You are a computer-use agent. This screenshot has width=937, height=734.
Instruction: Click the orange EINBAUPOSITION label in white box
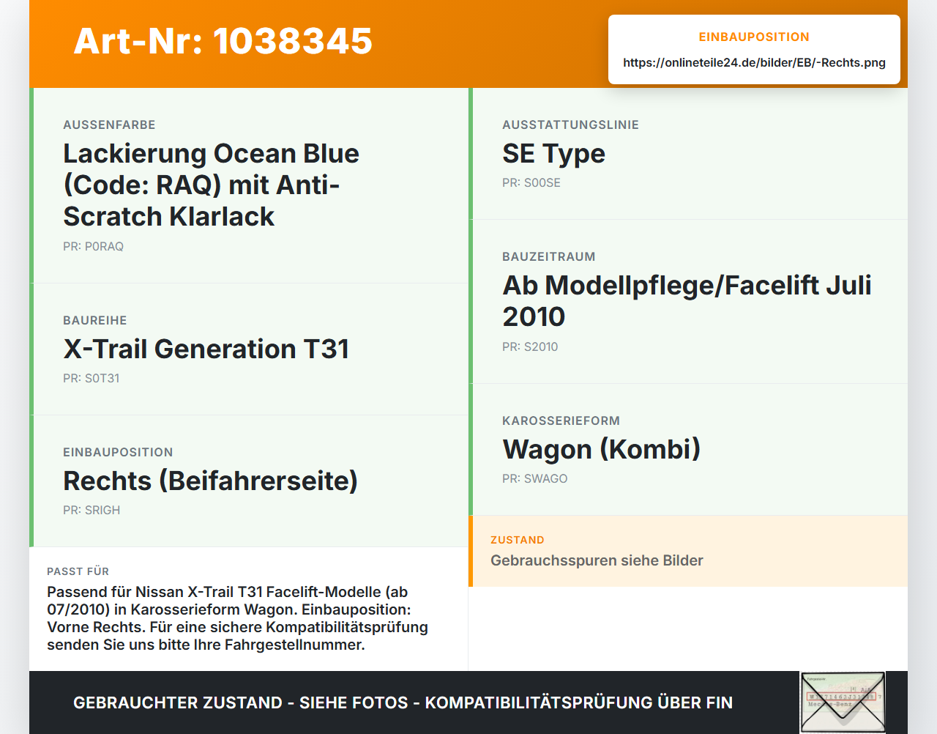(754, 37)
